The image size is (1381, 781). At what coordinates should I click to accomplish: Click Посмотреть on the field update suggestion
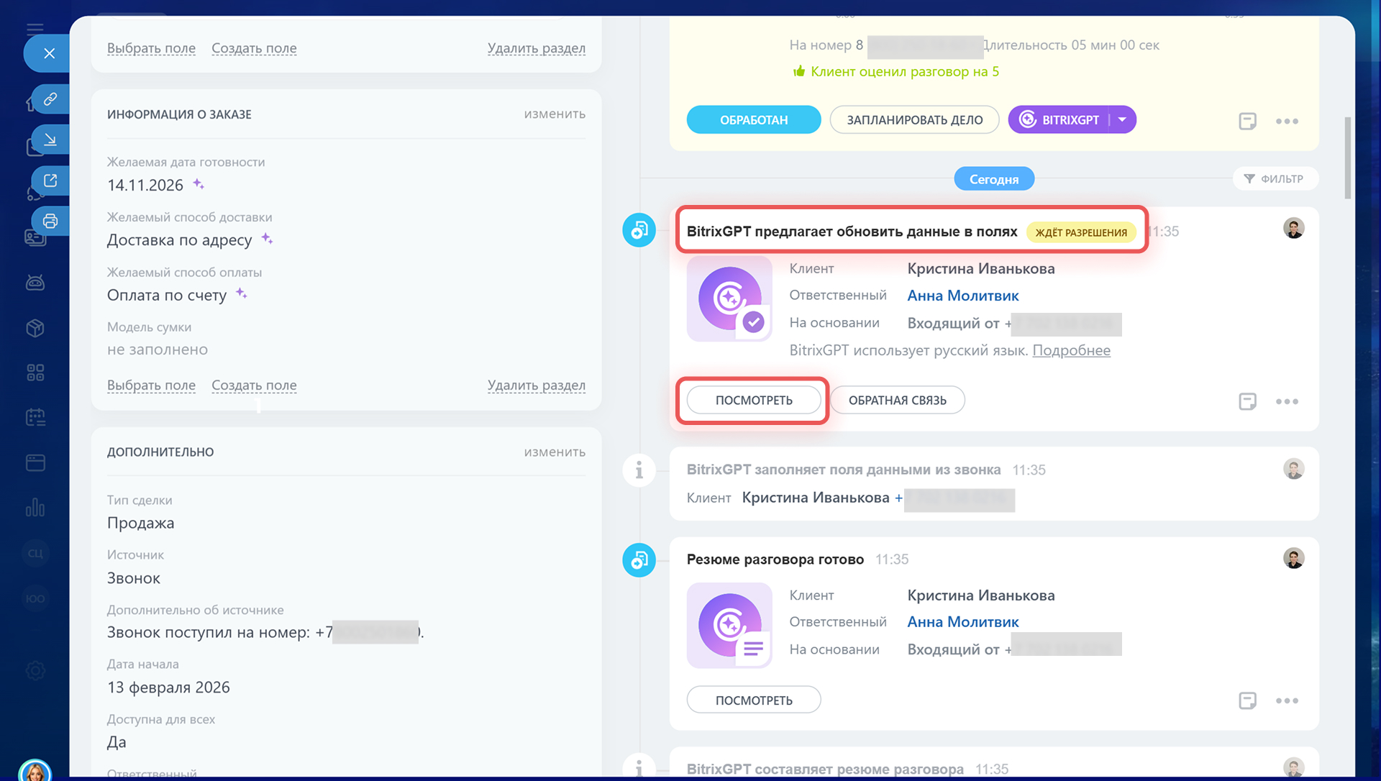[x=753, y=401]
